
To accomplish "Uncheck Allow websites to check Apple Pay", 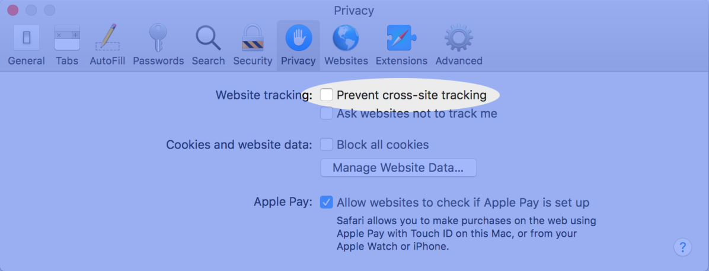I will coord(327,202).
